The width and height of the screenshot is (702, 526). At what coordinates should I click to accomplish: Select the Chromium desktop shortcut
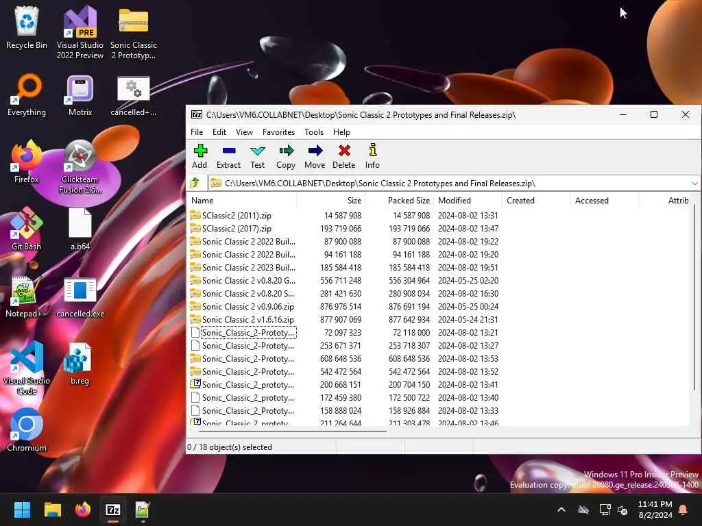(x=27, y=430)
